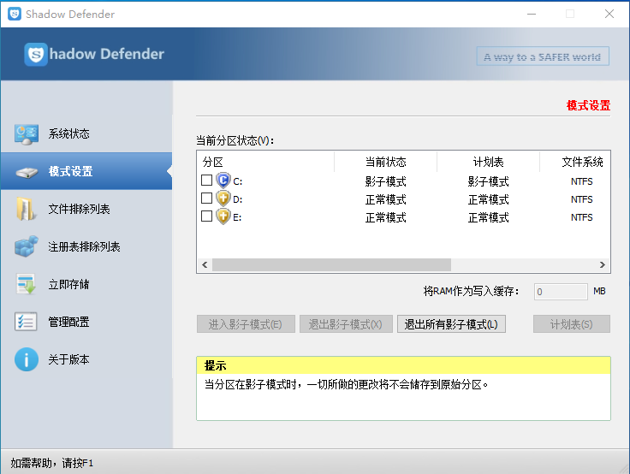This screenshot has height=474, width=630.
Task: Select the E: partition label
Action: 237,217
